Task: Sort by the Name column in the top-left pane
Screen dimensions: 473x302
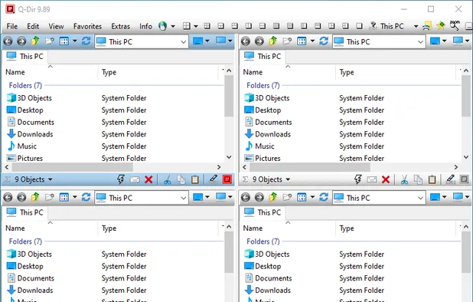Action: [51, 72]
